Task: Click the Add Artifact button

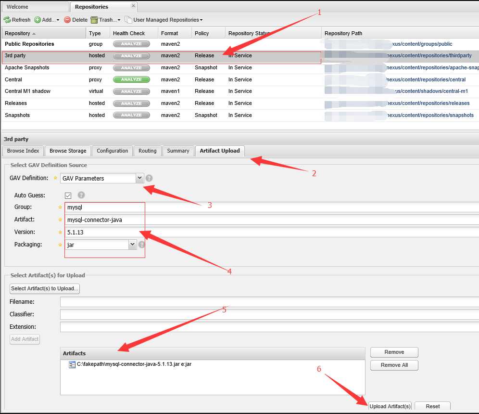Action: pos(25,339)
